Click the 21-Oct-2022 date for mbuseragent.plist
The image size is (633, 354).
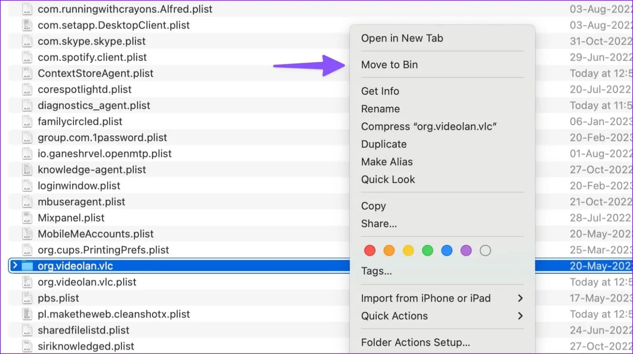[601, 202]
